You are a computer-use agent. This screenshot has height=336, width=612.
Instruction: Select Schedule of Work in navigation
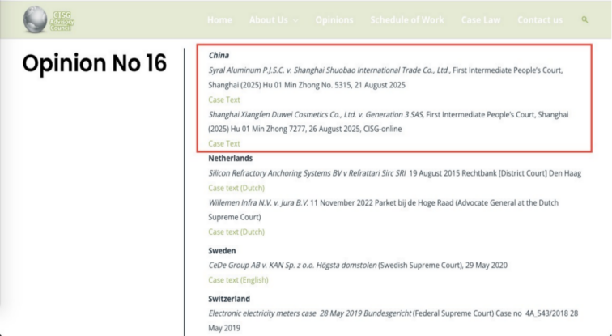pos(407,20)
